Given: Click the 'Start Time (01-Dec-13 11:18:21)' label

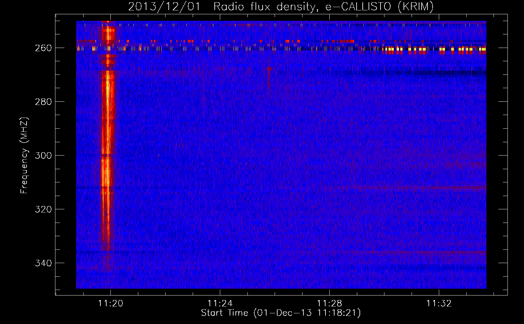Looking at the screenshot, I should 281,313.
